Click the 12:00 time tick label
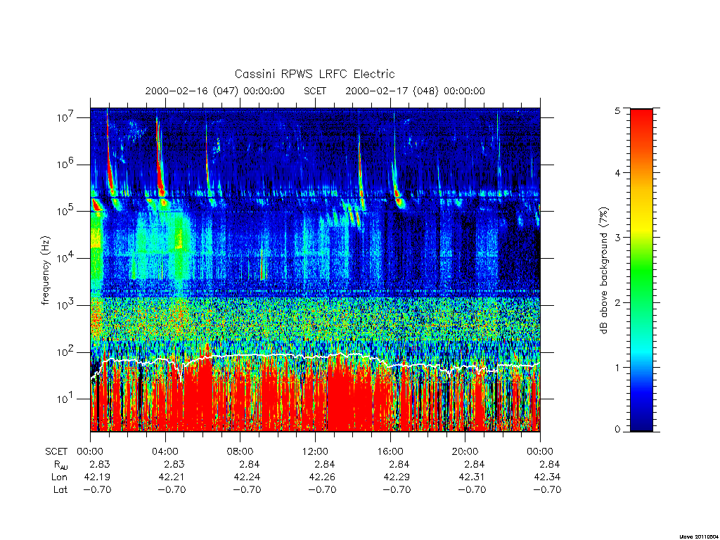 [315, 451]
